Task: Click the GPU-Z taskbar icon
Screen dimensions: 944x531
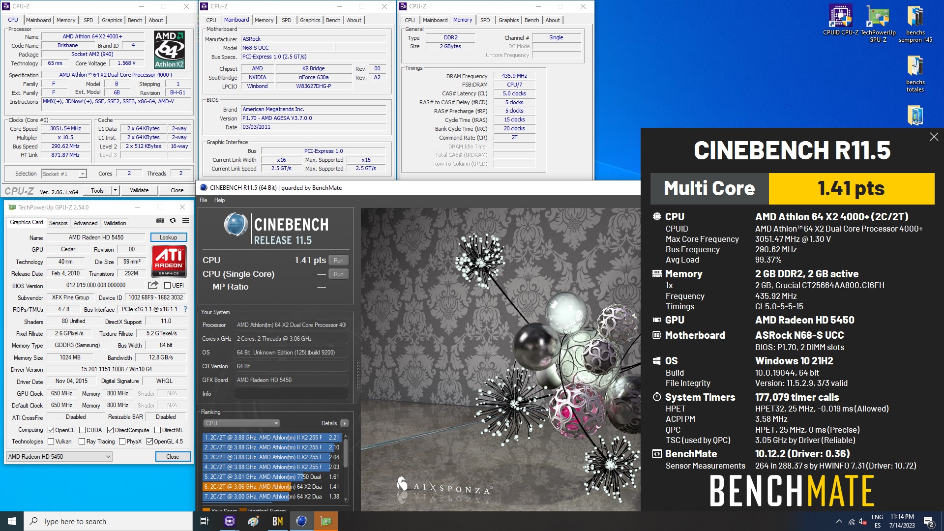Action: tap(325, 521)
